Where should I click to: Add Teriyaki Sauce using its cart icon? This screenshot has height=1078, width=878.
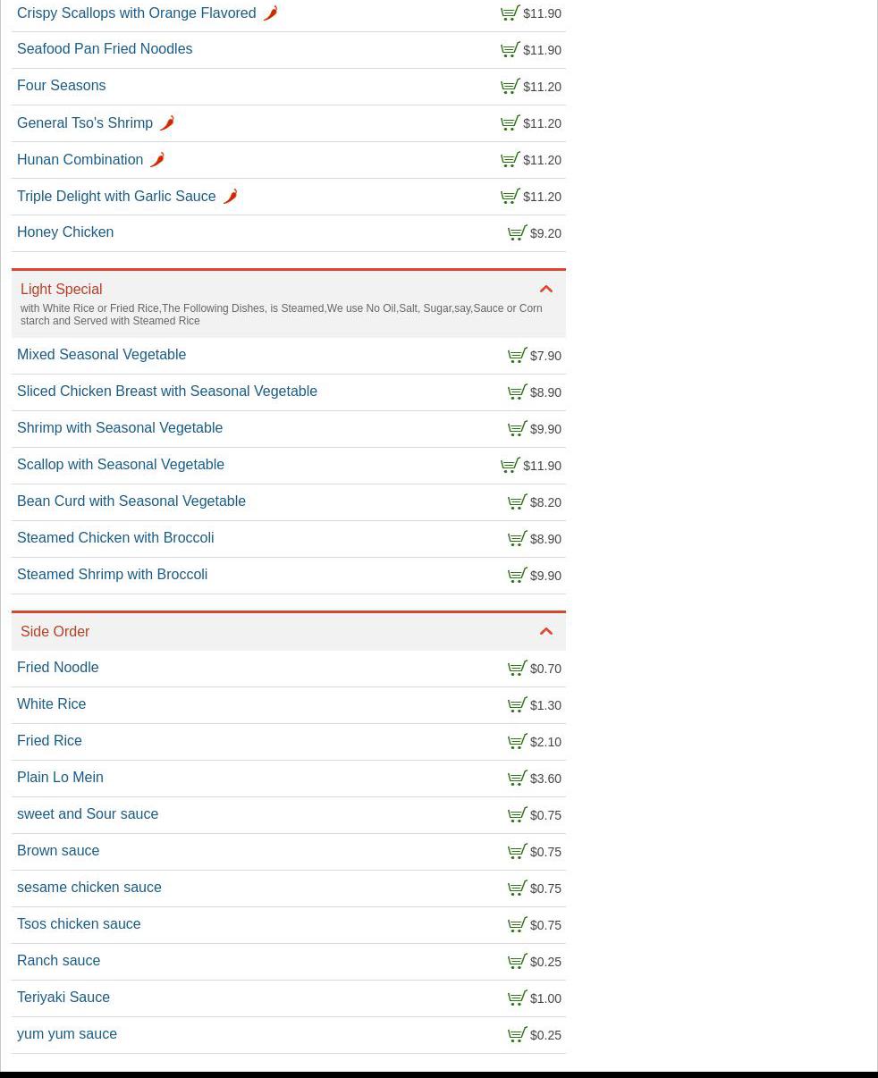point(517,998)
